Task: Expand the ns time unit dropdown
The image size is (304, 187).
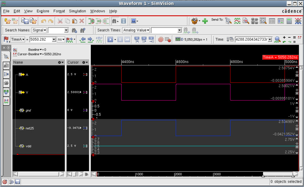Action: pyautogui.click(x=61, y=40)
